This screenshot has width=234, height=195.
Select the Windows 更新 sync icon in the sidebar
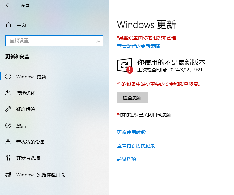pos(9,77)
